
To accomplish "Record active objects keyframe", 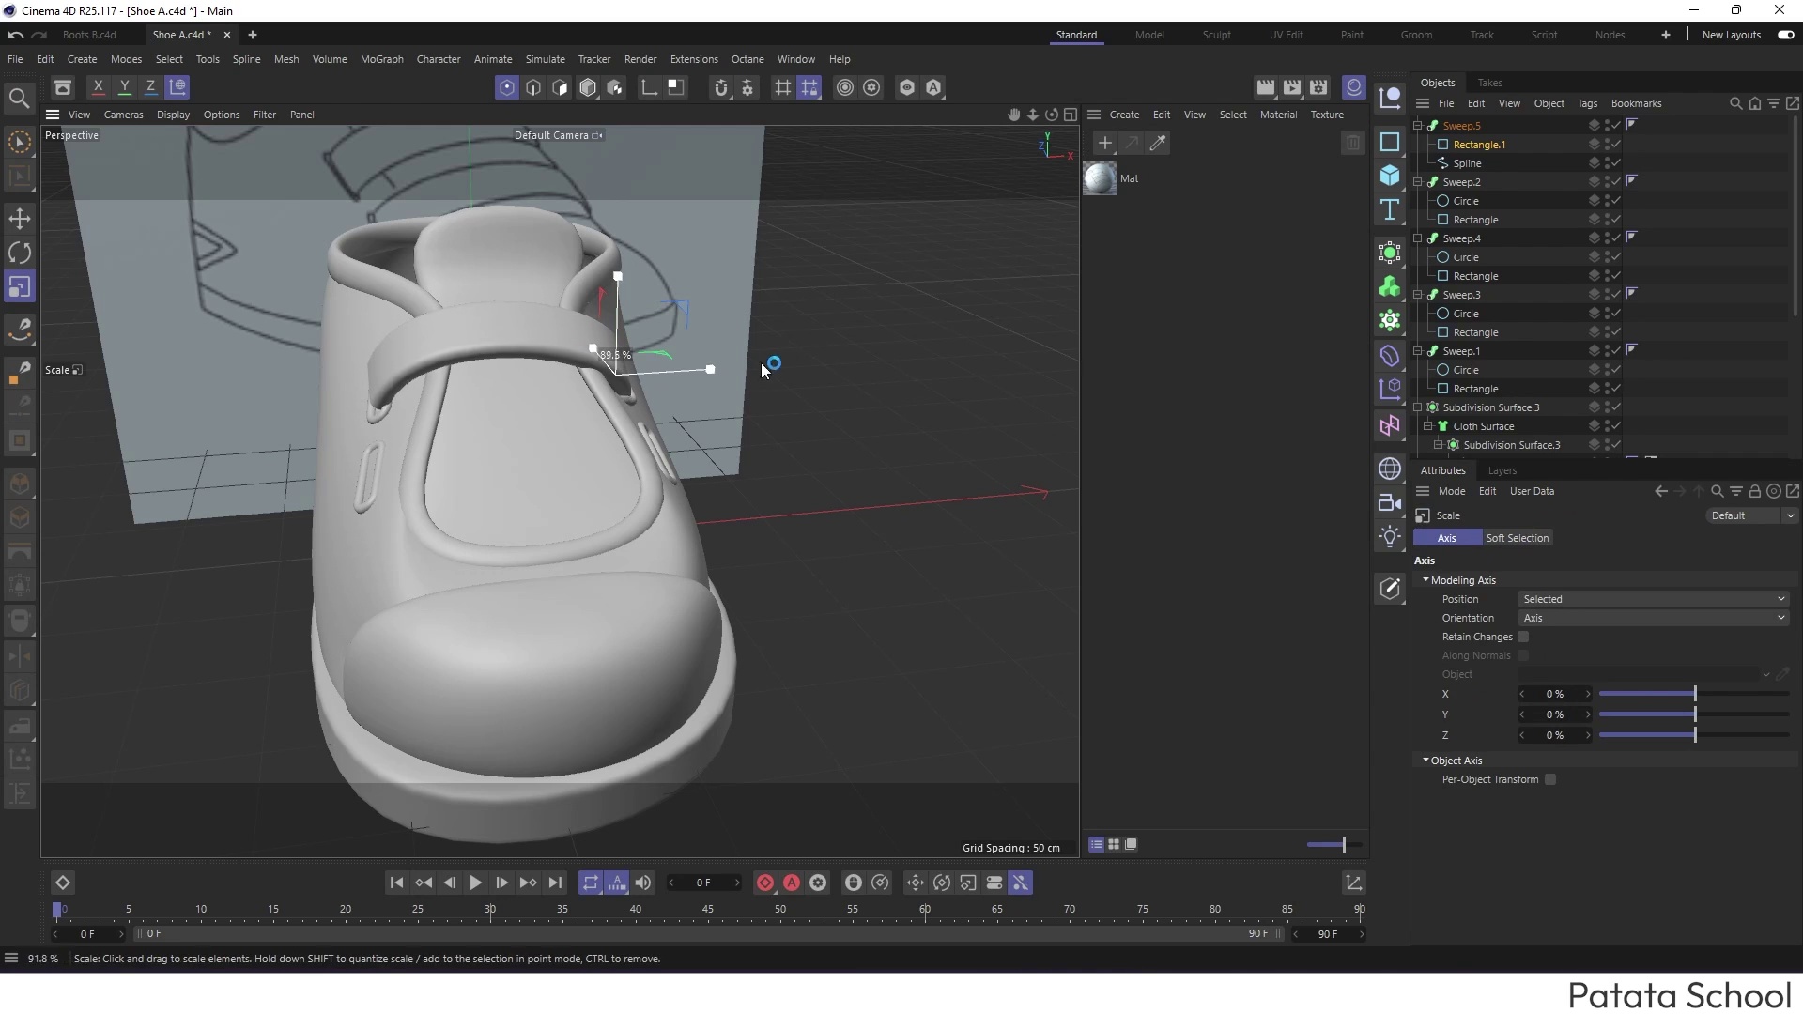I will [765, 883].
